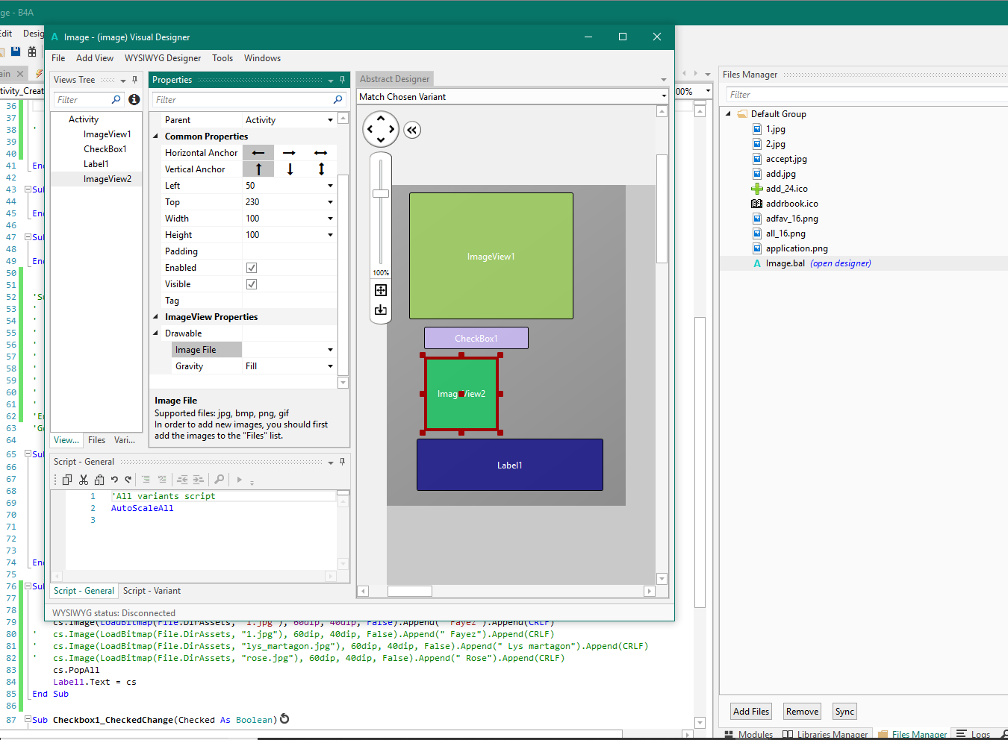
Task: Open the Match Chosen Variant dropdown
Action: [663, 96]
